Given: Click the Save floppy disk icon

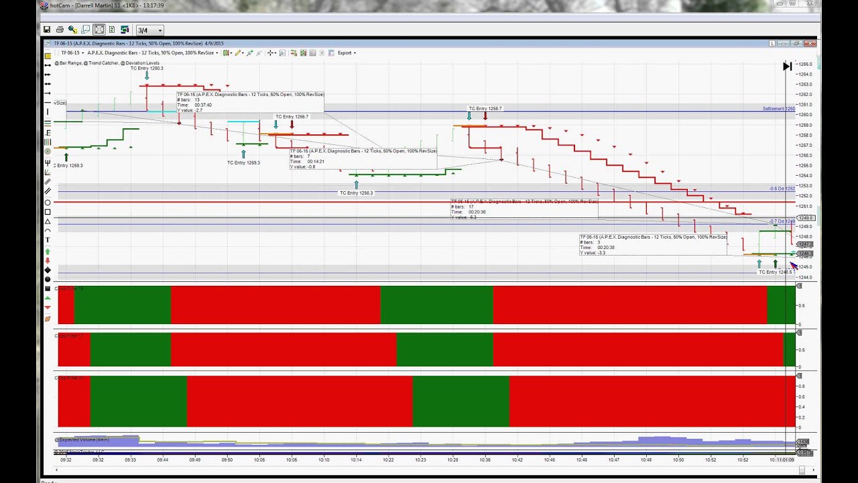Looking at the screenshot, I should (x=47, y=30).
